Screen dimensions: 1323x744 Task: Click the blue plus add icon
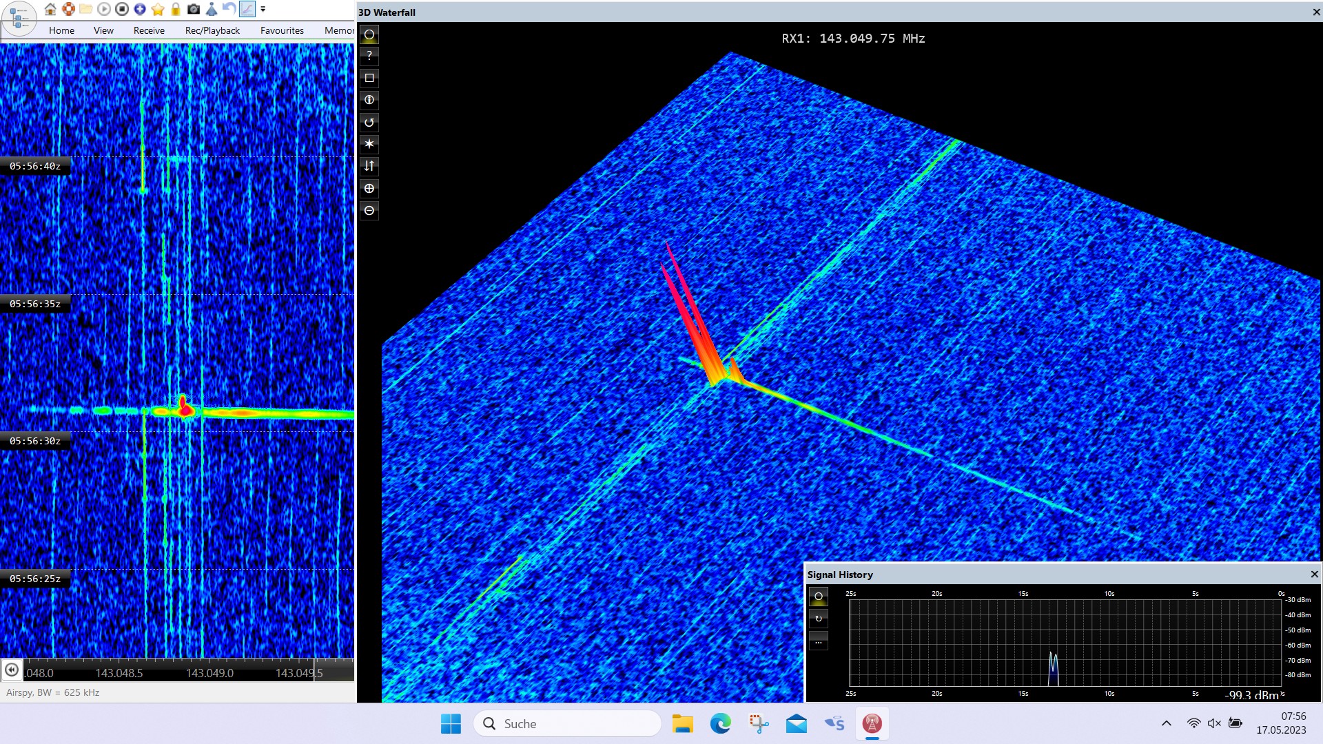point(140,9)
